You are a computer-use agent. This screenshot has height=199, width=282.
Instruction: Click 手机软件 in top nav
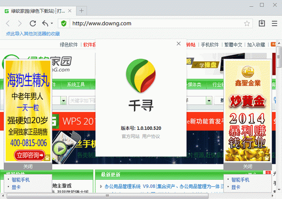(210, 44)
